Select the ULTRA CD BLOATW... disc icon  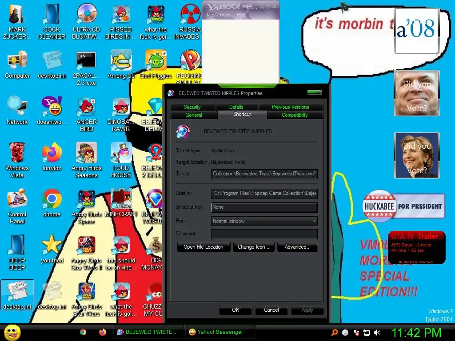87,21
